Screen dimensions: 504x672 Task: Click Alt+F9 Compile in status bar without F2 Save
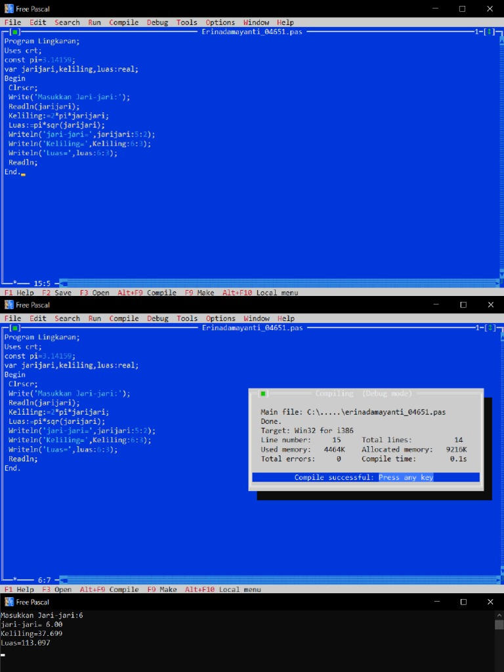(x=110, y=590)
